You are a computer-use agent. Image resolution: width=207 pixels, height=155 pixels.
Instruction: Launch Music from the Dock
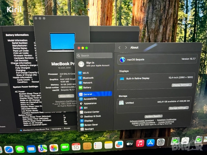click(x=140, y=143)
